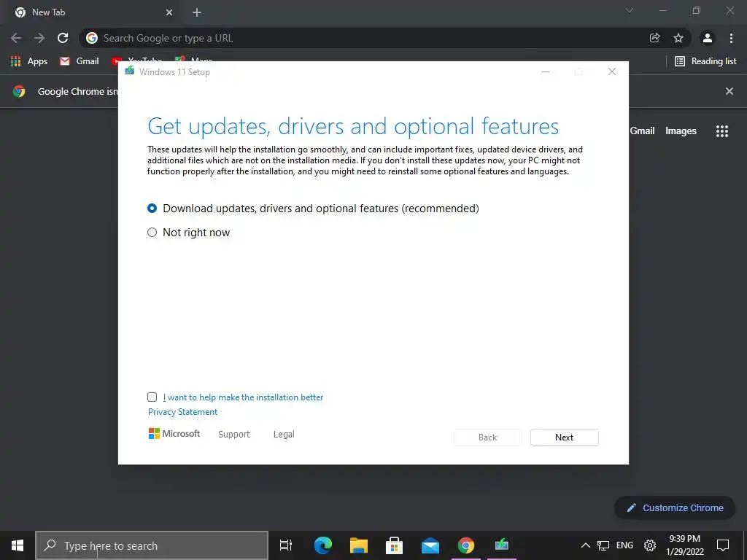
Task: Show hidden system tray icons
Action: (x=586, y=545)
